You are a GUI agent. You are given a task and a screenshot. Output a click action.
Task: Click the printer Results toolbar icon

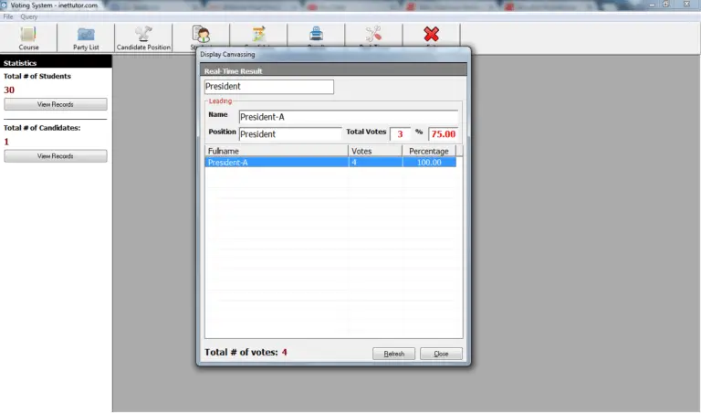[316, 35]
